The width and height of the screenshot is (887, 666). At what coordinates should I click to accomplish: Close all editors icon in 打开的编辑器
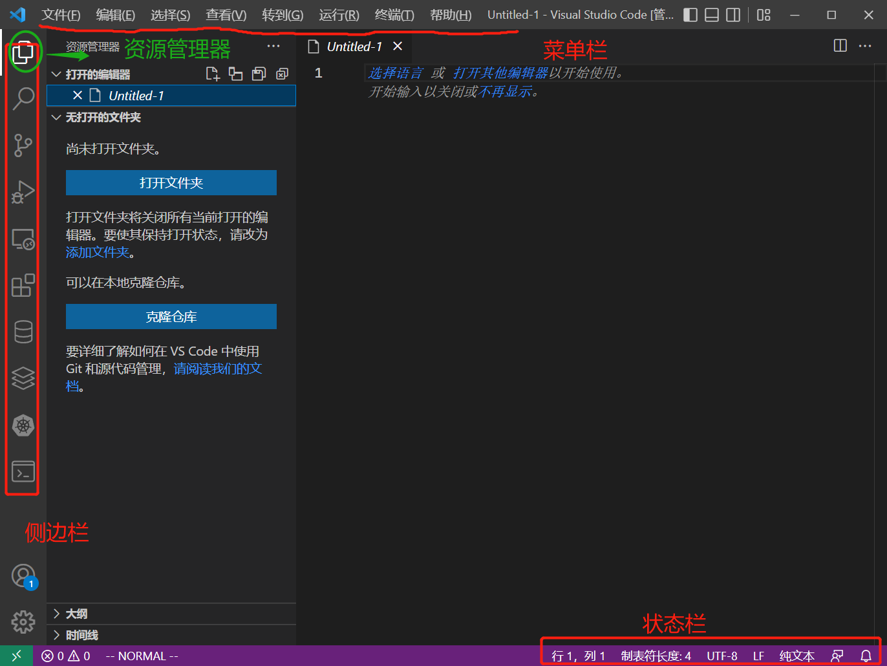pos(282,74)
